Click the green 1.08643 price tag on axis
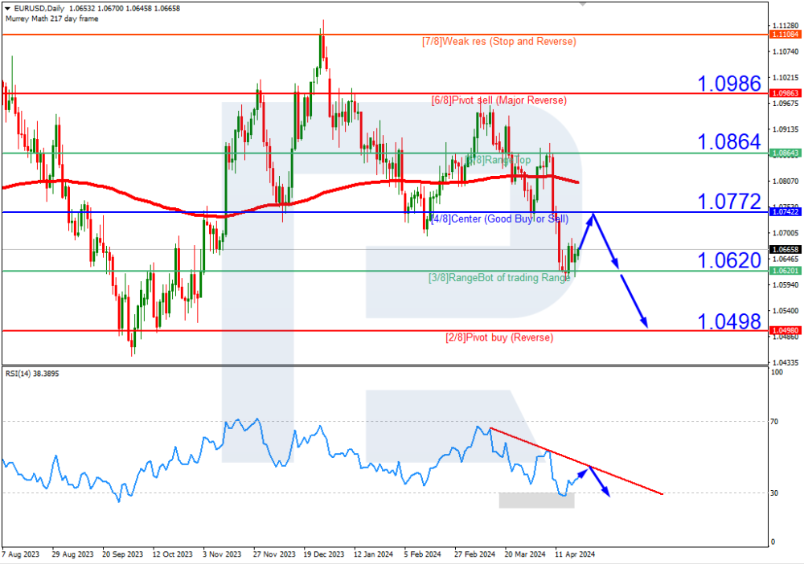This screenshot has width=804, height=564. 785,153
